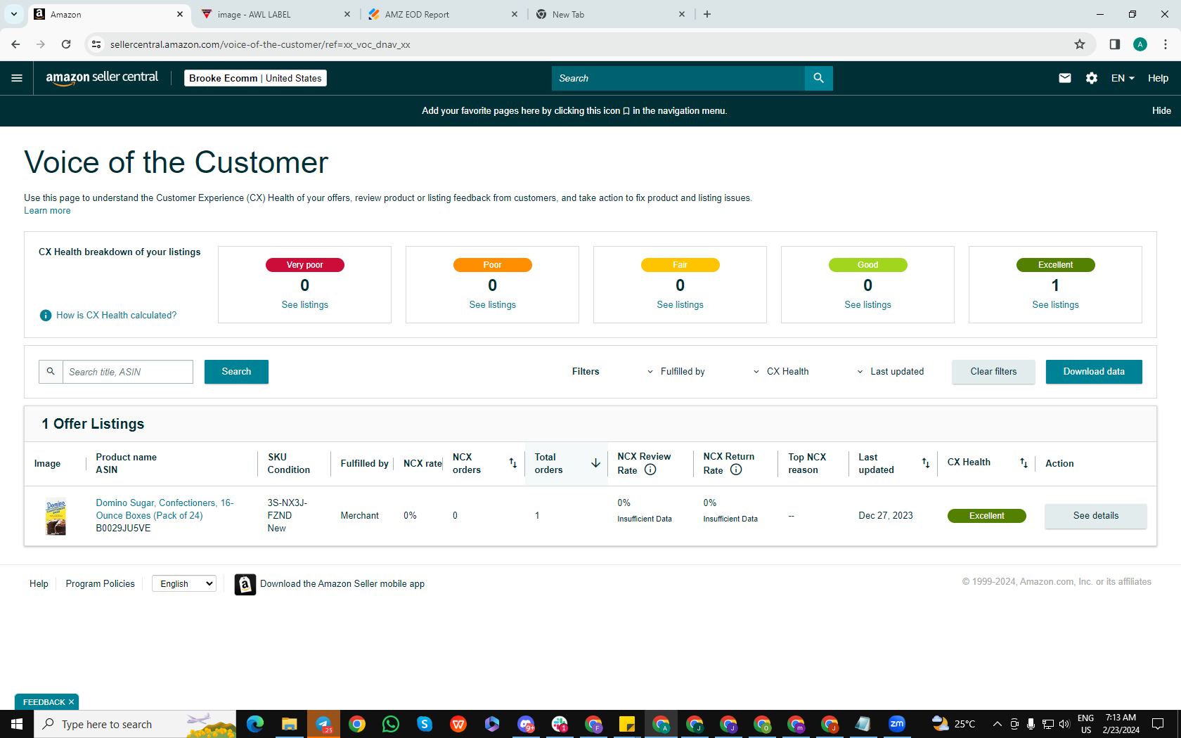See listings under Good
1181x738 pixels.
pos(868,305)
